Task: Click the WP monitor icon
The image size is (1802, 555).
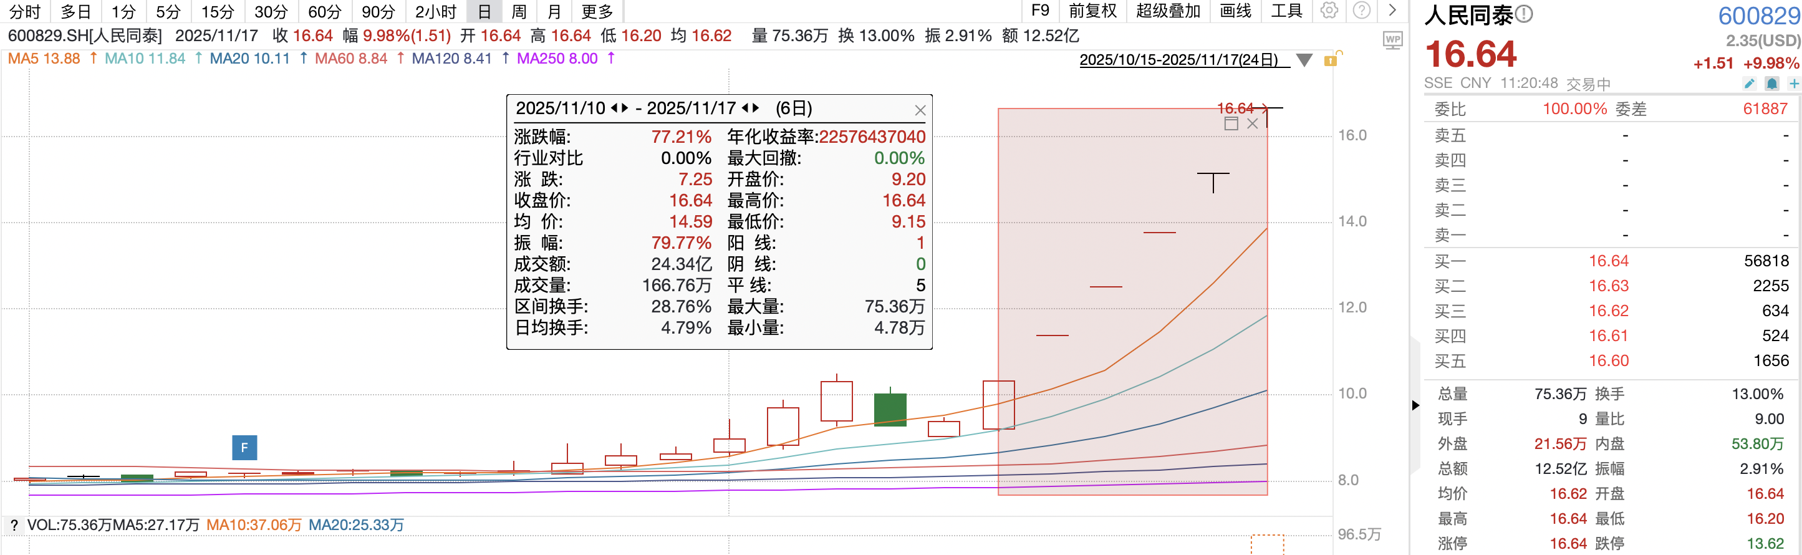Action: (1392, 40)
